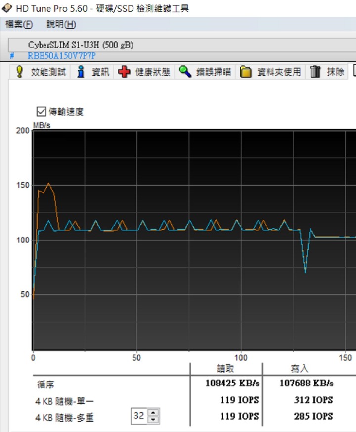
Task: Click the HD Tune Pro app icon
Action: (x=6, y=8)
